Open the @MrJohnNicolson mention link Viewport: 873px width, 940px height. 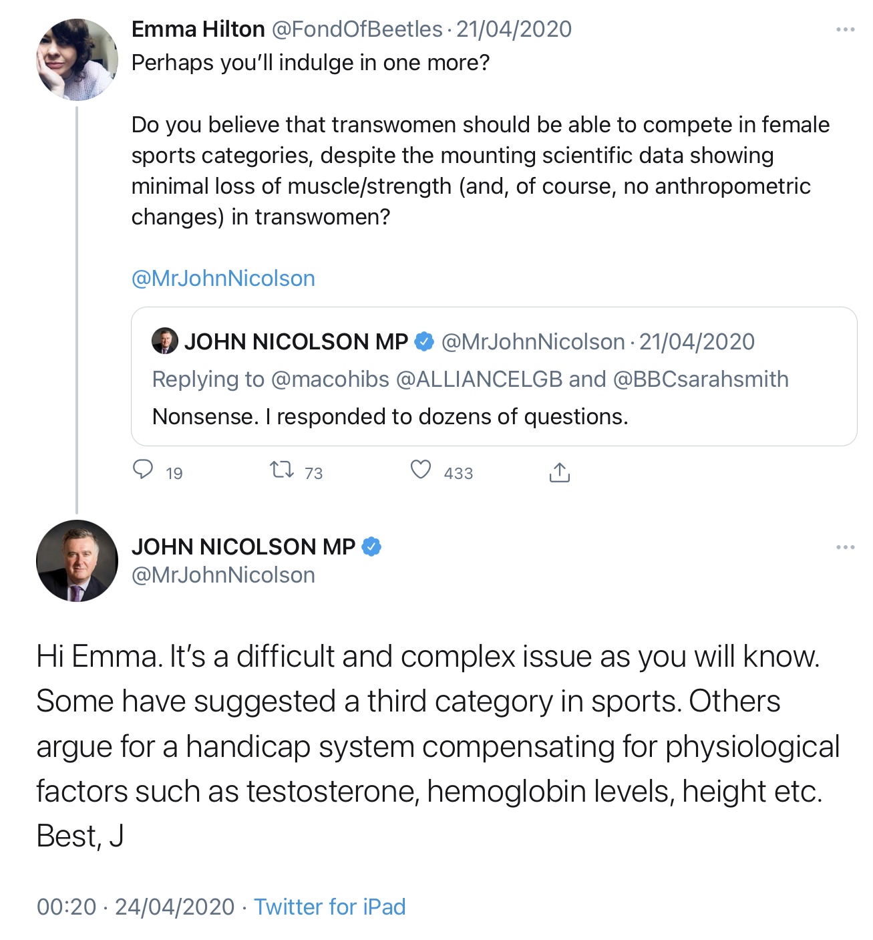pyautogui.click(x=223, y=278)
